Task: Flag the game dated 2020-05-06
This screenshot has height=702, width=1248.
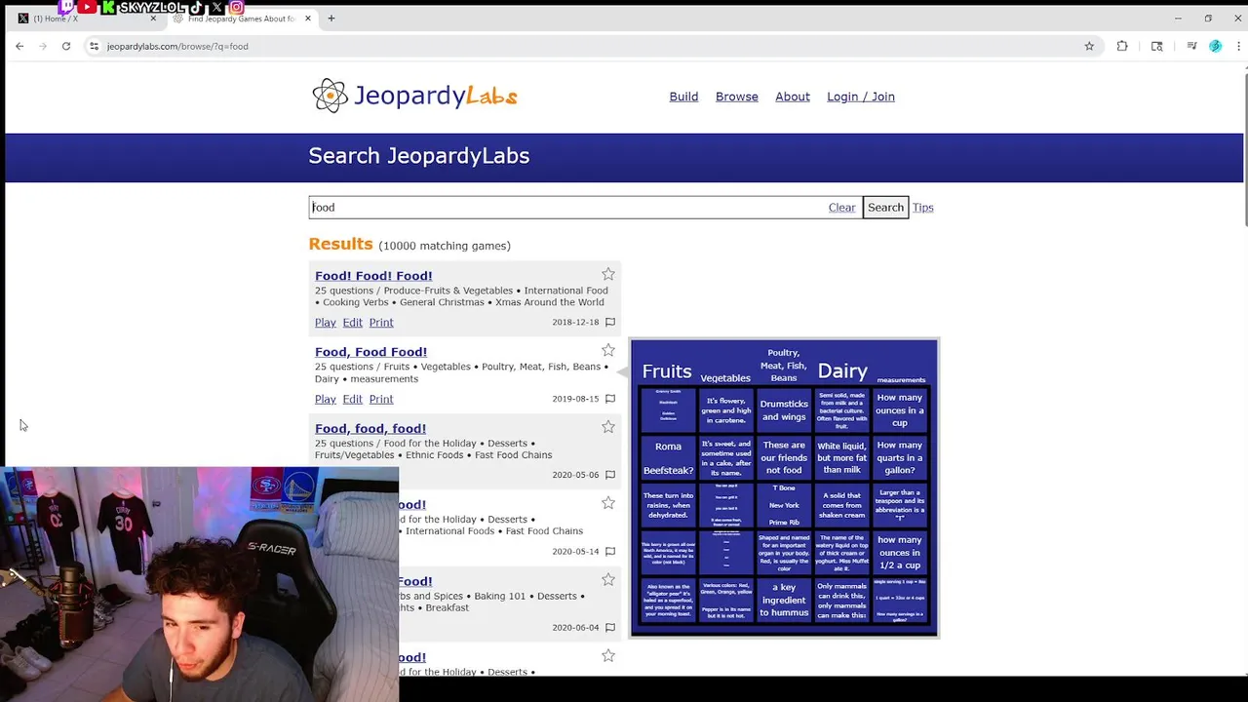Action: click(610, 475)
